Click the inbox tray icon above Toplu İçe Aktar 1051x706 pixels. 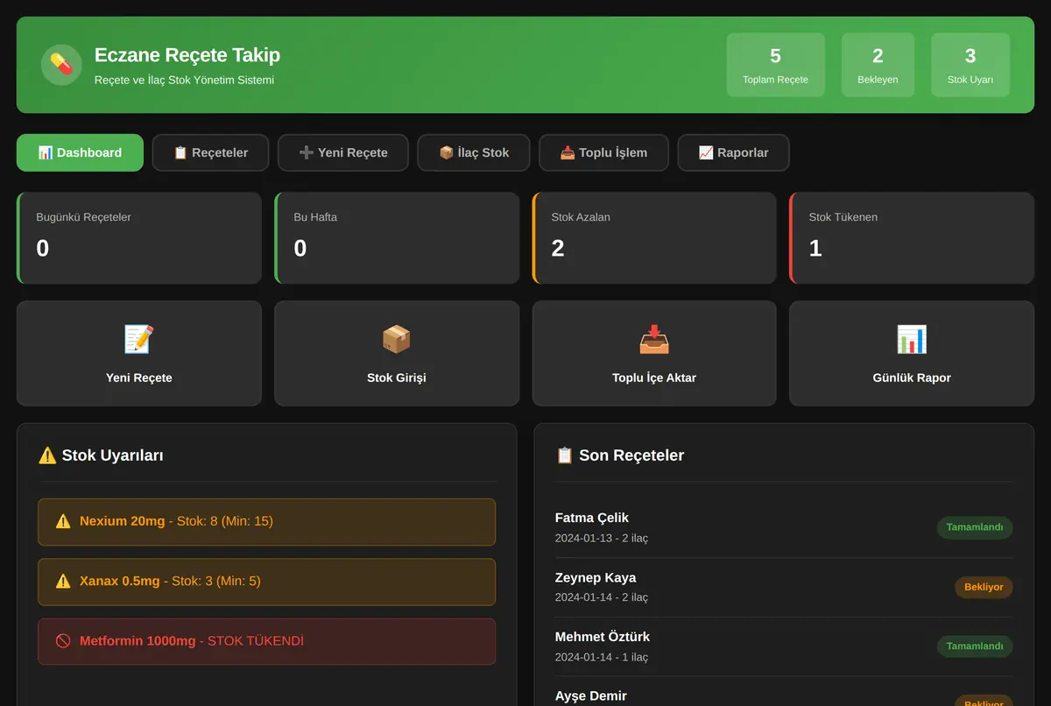coord(654,339)
